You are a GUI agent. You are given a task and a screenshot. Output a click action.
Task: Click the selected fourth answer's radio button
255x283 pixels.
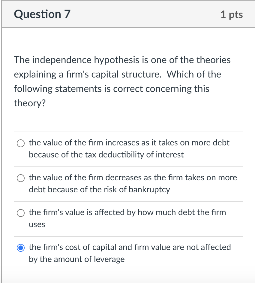point(21,248)
